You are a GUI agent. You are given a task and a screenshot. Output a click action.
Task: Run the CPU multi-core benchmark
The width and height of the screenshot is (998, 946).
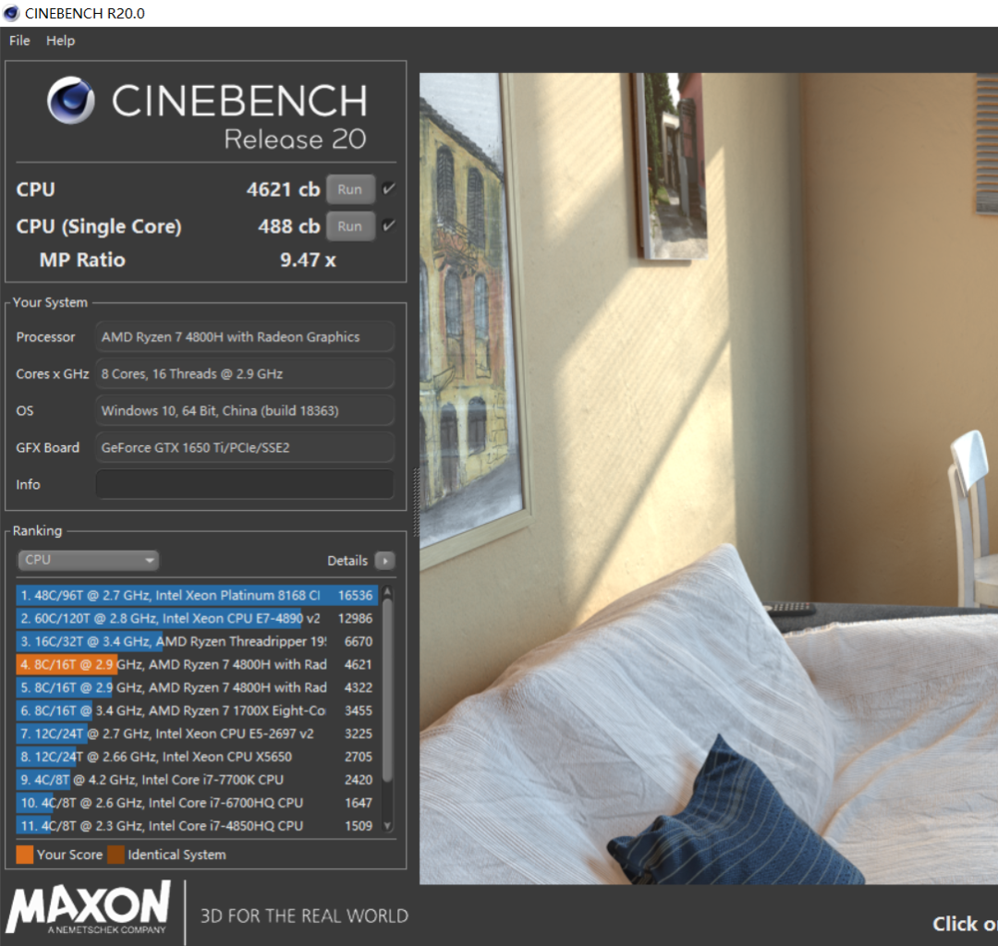click(x=350, y=189)
